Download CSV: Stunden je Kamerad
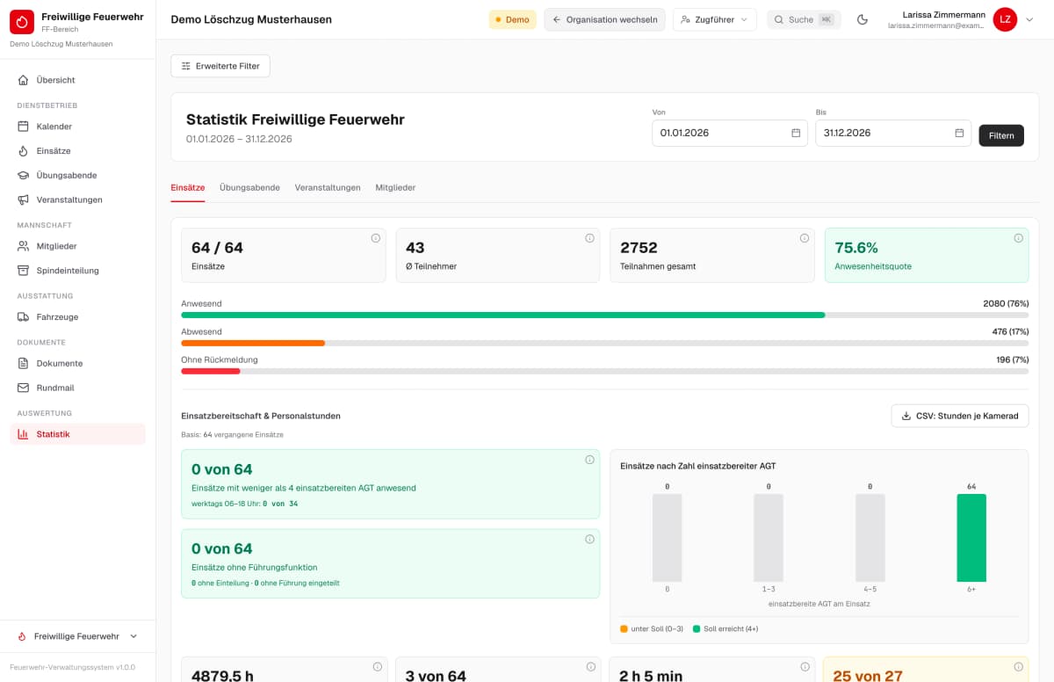This screenshot has height=682, width=1054. (960, 416)
